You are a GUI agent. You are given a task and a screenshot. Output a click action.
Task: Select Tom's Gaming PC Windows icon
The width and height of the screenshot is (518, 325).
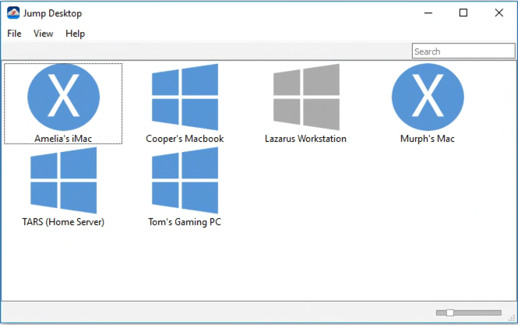[x=185, y=180]
